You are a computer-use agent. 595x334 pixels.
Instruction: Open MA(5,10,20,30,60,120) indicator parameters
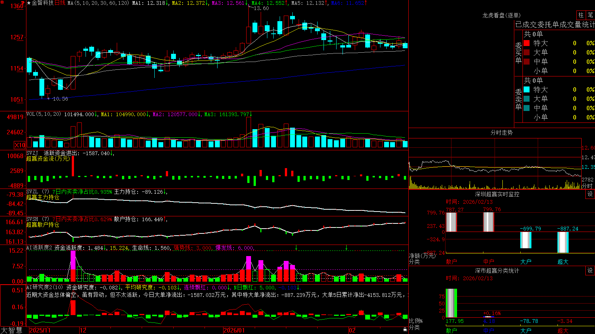[98, 3]
